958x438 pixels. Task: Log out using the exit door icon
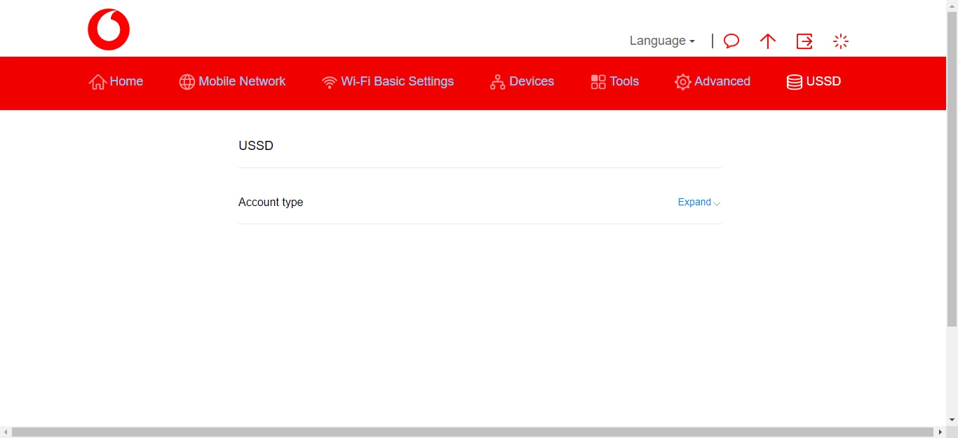(804, 41)
